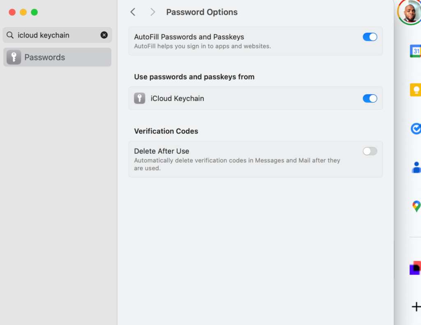
Task: Select the Passwords entry in the sidebar
Action: 57,57
